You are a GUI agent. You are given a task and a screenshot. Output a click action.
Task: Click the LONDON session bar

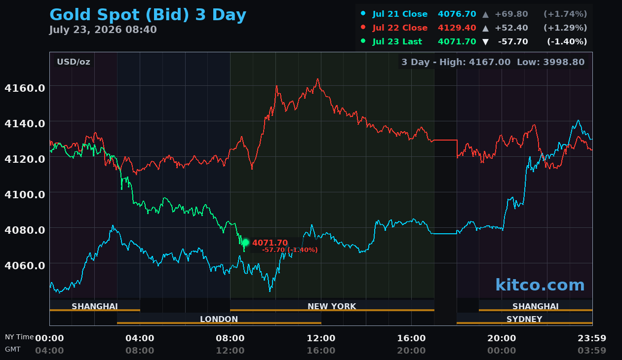coord(219,319)
